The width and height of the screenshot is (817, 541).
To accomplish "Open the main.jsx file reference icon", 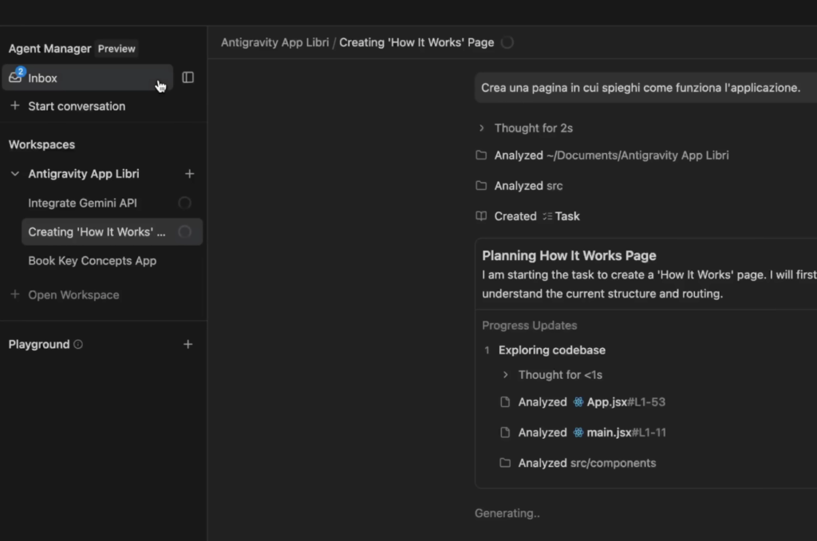I will 578,432.
